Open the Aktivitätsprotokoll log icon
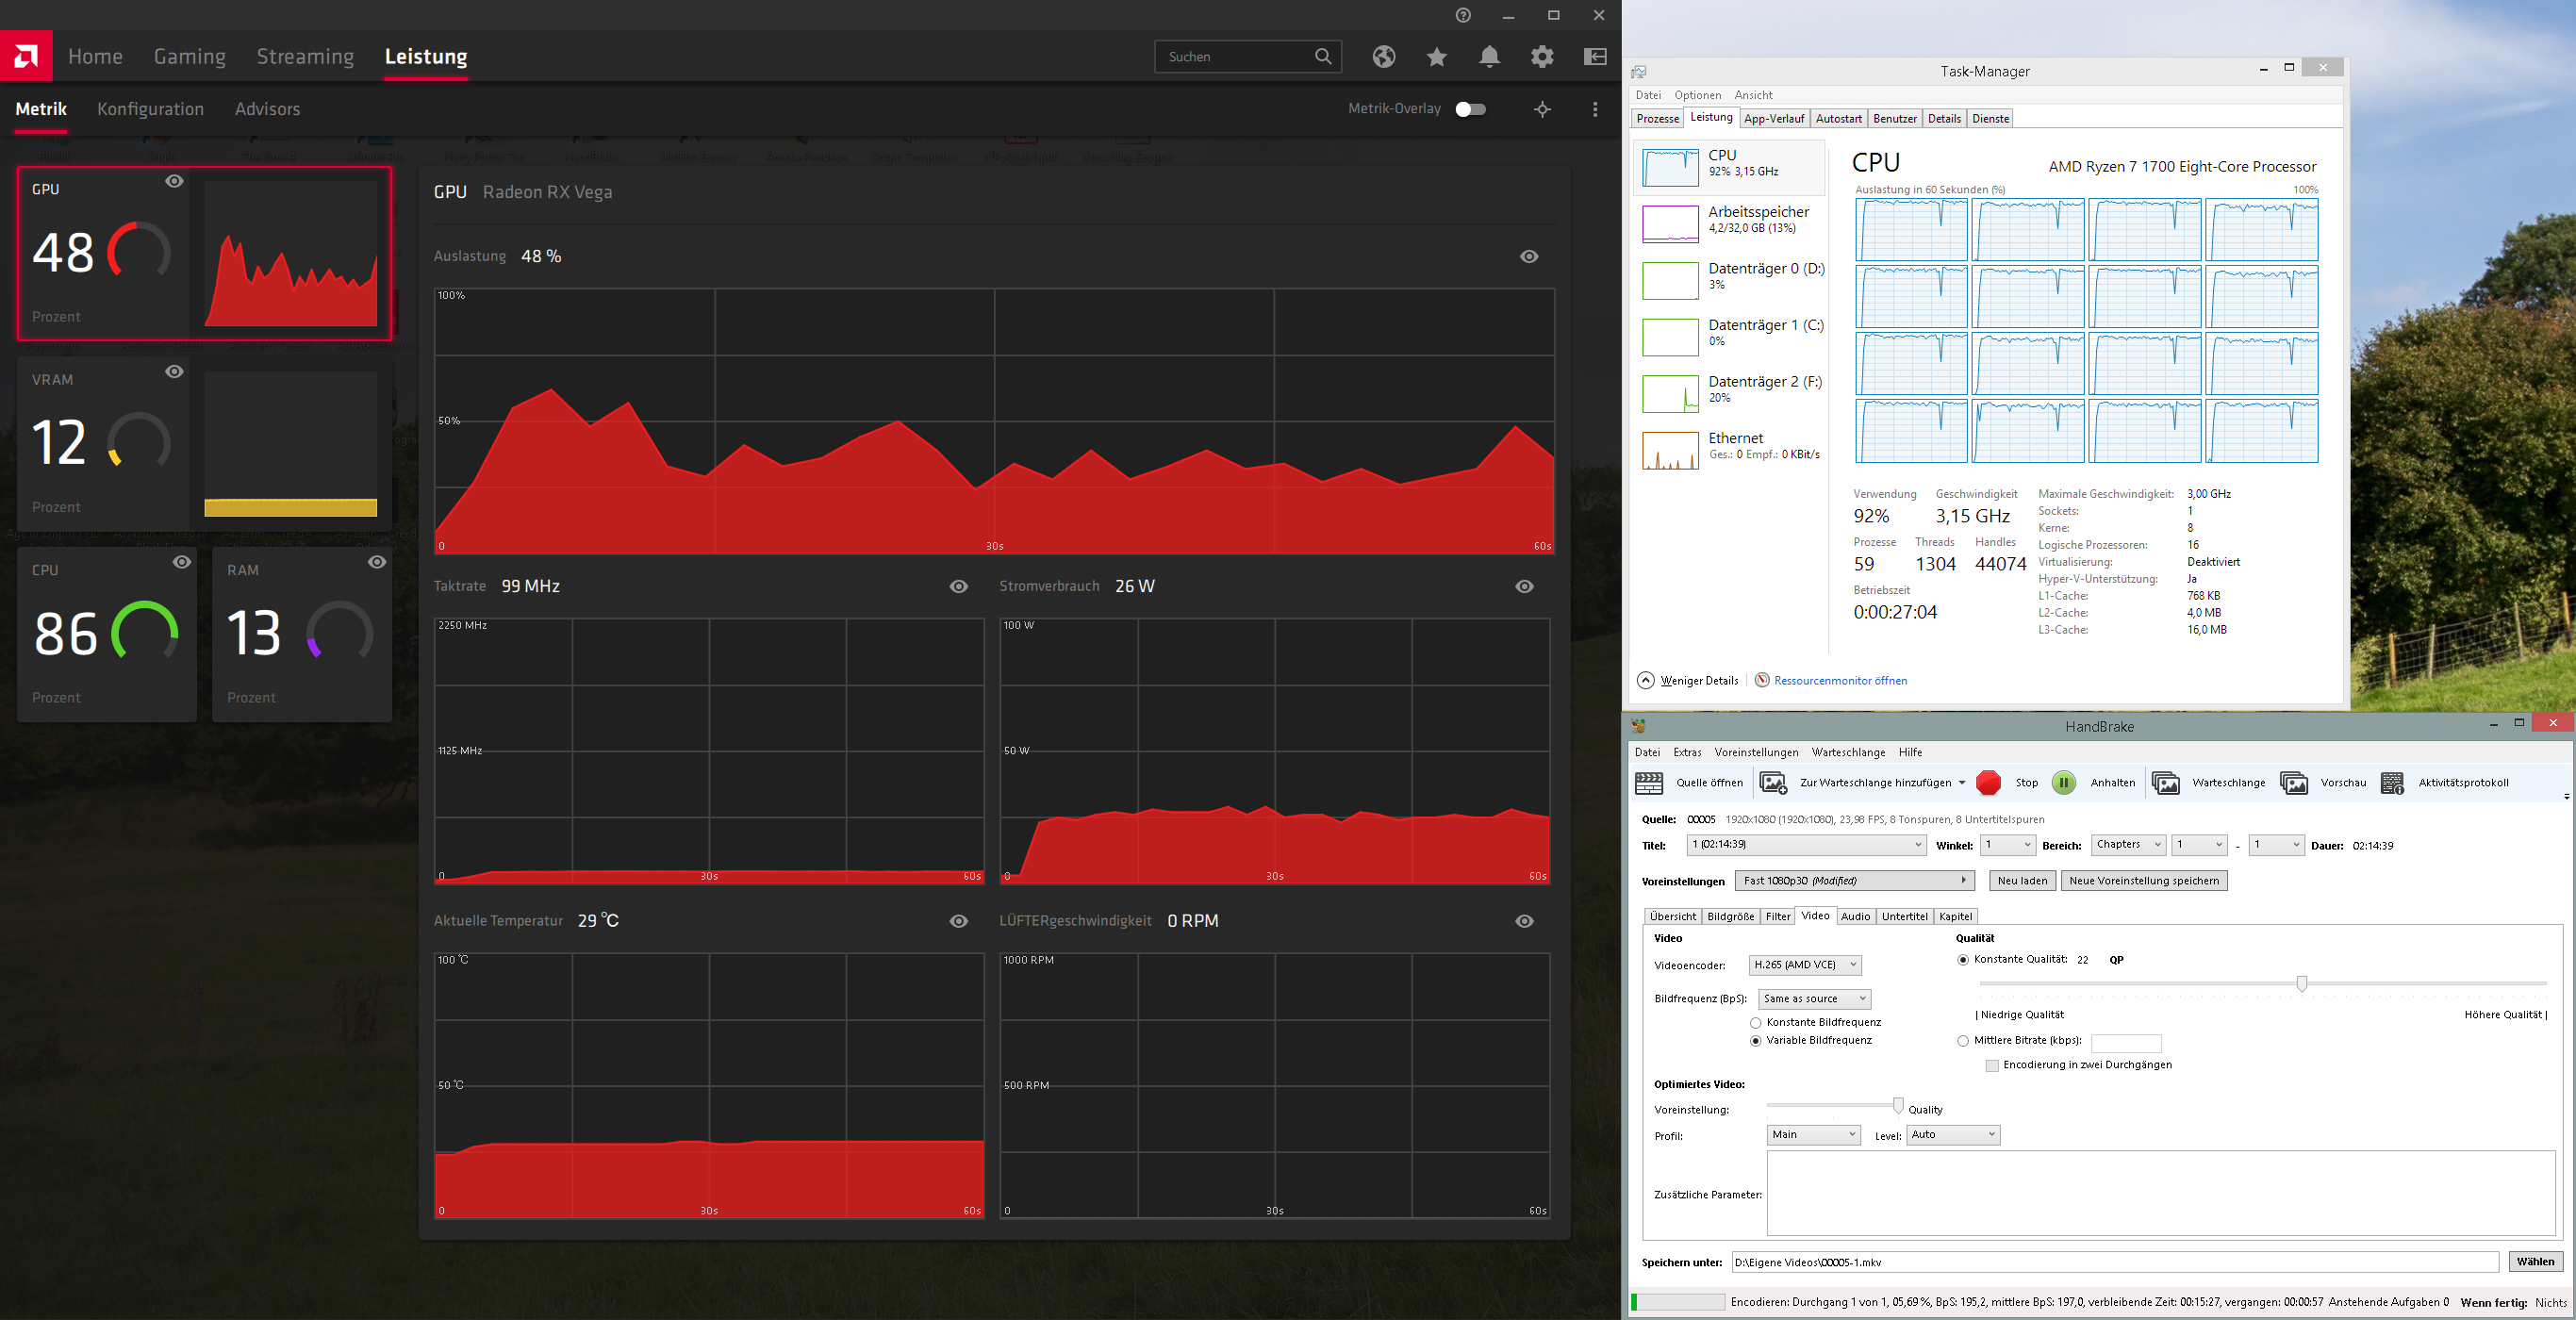Screen dimensions: 2576x1320 pyautogui.click(x=2392, y=783)
